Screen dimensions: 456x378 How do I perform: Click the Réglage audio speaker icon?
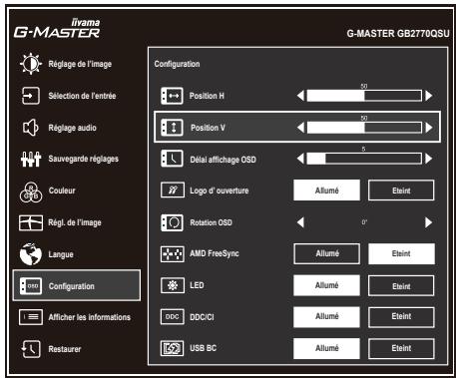pyautogui.click(x=31, y=128)
